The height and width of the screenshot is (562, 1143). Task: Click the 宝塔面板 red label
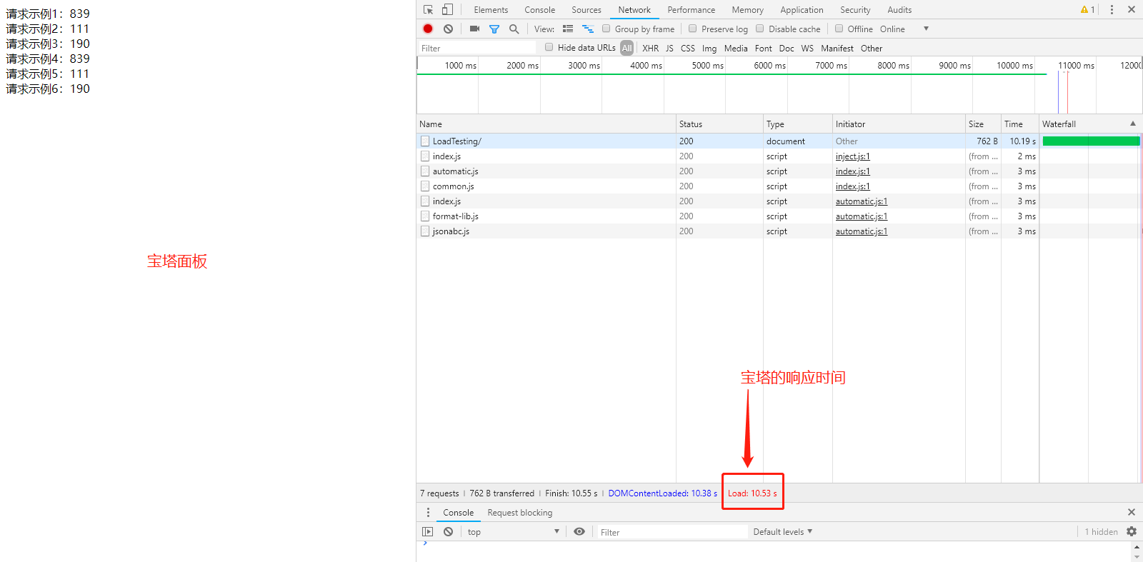point(177,261)
